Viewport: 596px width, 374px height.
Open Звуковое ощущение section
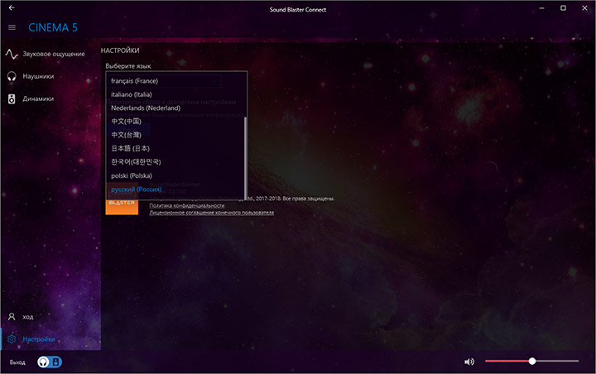tap(50, 55)
